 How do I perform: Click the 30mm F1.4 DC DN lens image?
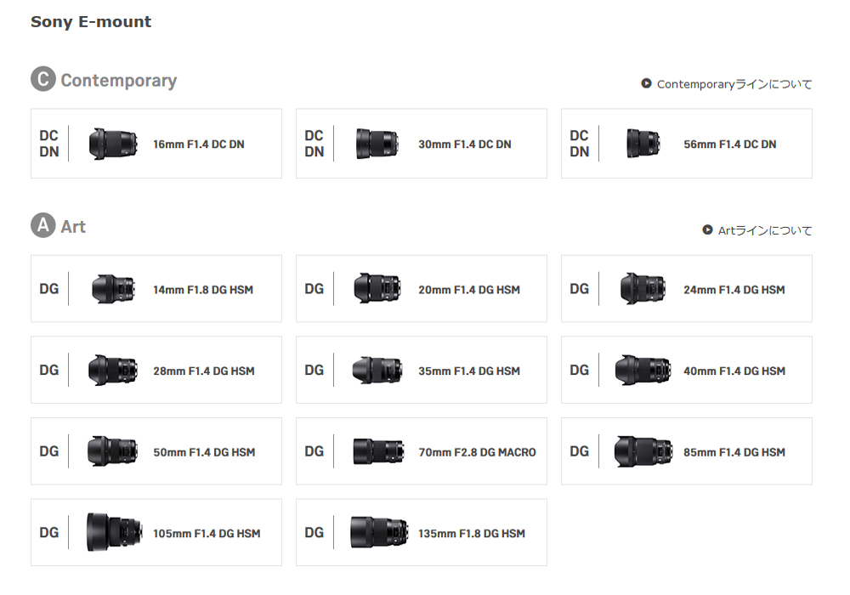(x=377, y=144)
